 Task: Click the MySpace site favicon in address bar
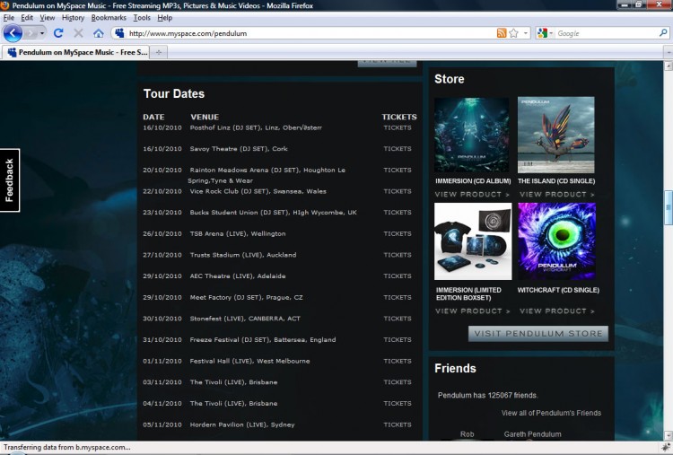point(119,33)
